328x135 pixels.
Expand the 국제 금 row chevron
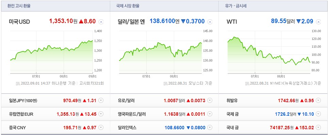(318, 114)
